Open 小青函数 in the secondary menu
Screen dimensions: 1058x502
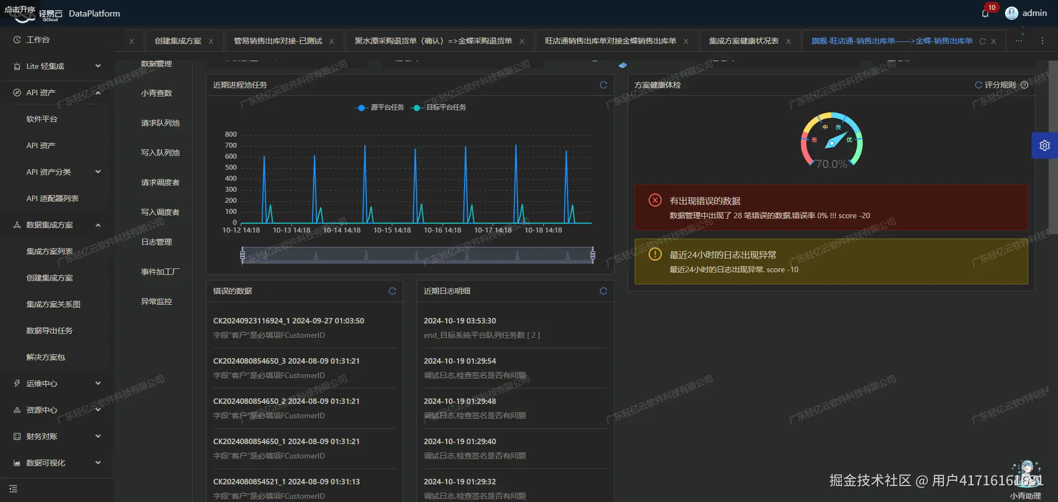(156, 93)
